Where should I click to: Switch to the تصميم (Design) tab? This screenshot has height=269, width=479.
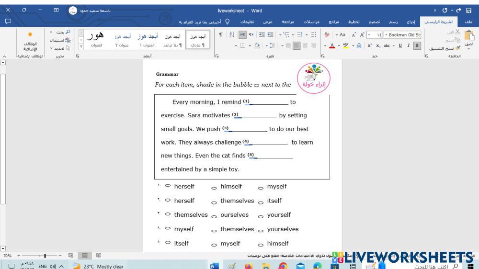(x=374, y=22)
